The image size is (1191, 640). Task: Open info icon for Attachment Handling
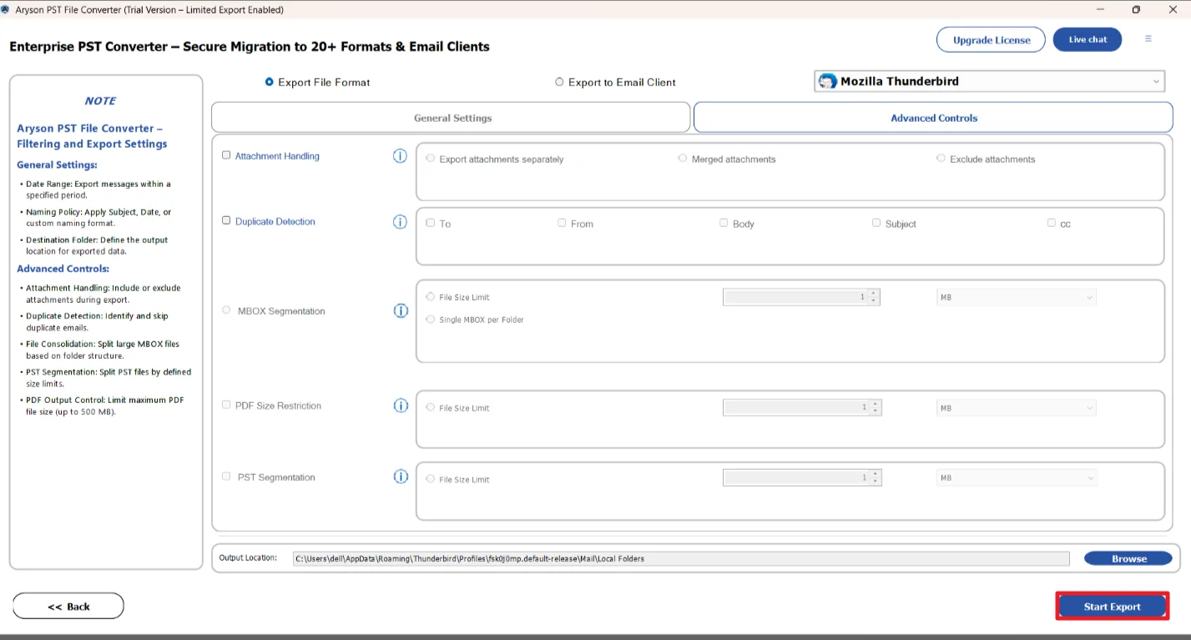(400, 156)
